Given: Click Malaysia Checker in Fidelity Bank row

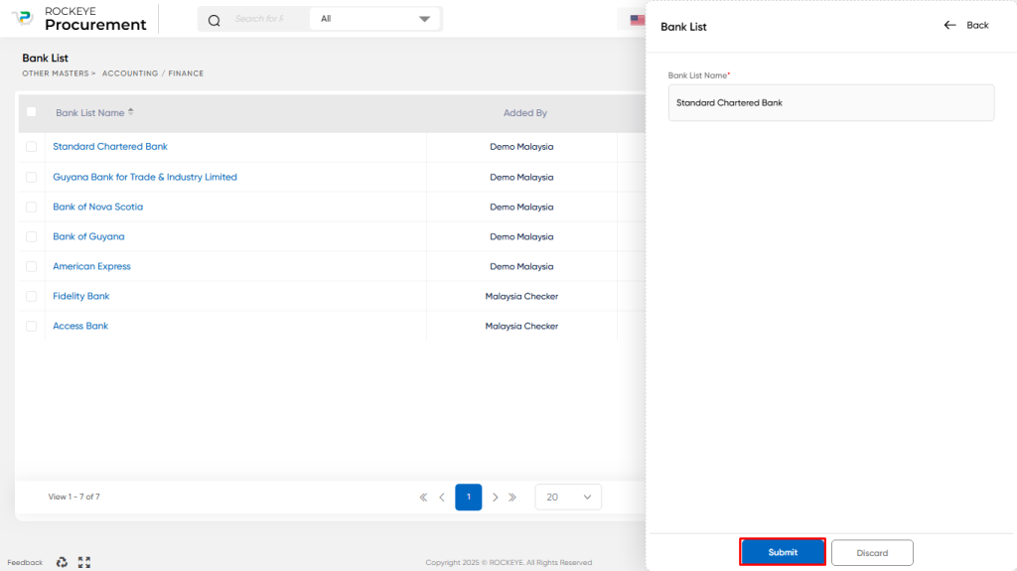Looking at the screenshot, I should point(521,297).
